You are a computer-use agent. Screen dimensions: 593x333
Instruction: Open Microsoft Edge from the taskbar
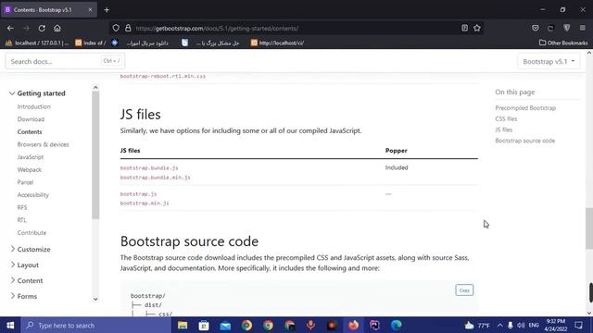397,325
